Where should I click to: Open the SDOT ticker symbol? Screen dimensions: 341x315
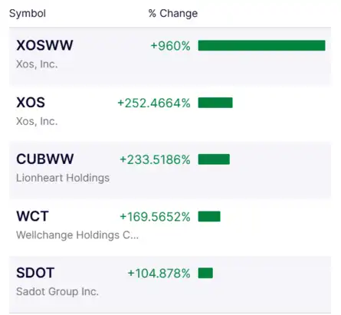coord(35,273)
